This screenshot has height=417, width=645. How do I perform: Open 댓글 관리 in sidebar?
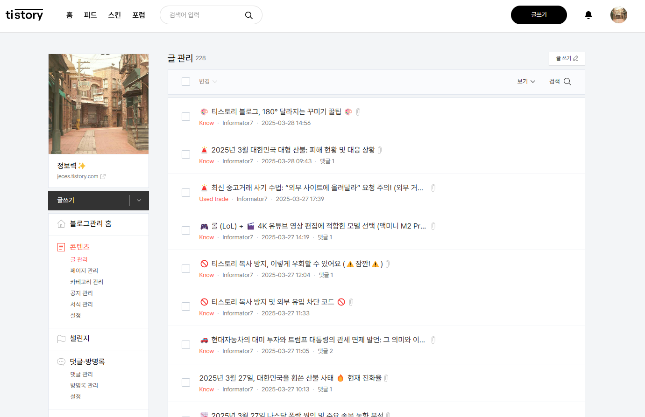pos(82,374)
